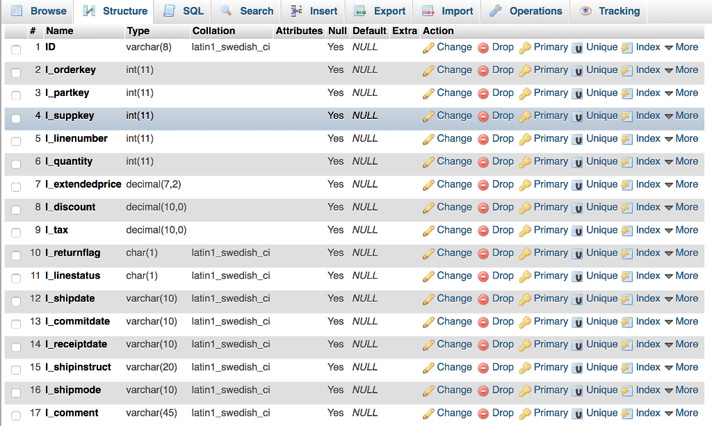This screenshot has height=426, width=712.
Task: Tick the checkbox for l_shipdate
Action: [15, 298]
